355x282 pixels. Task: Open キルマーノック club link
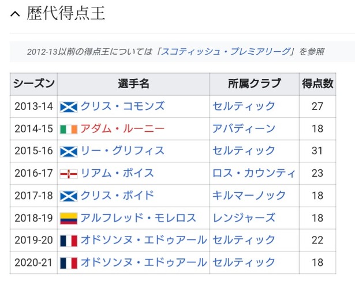point(249,196)
